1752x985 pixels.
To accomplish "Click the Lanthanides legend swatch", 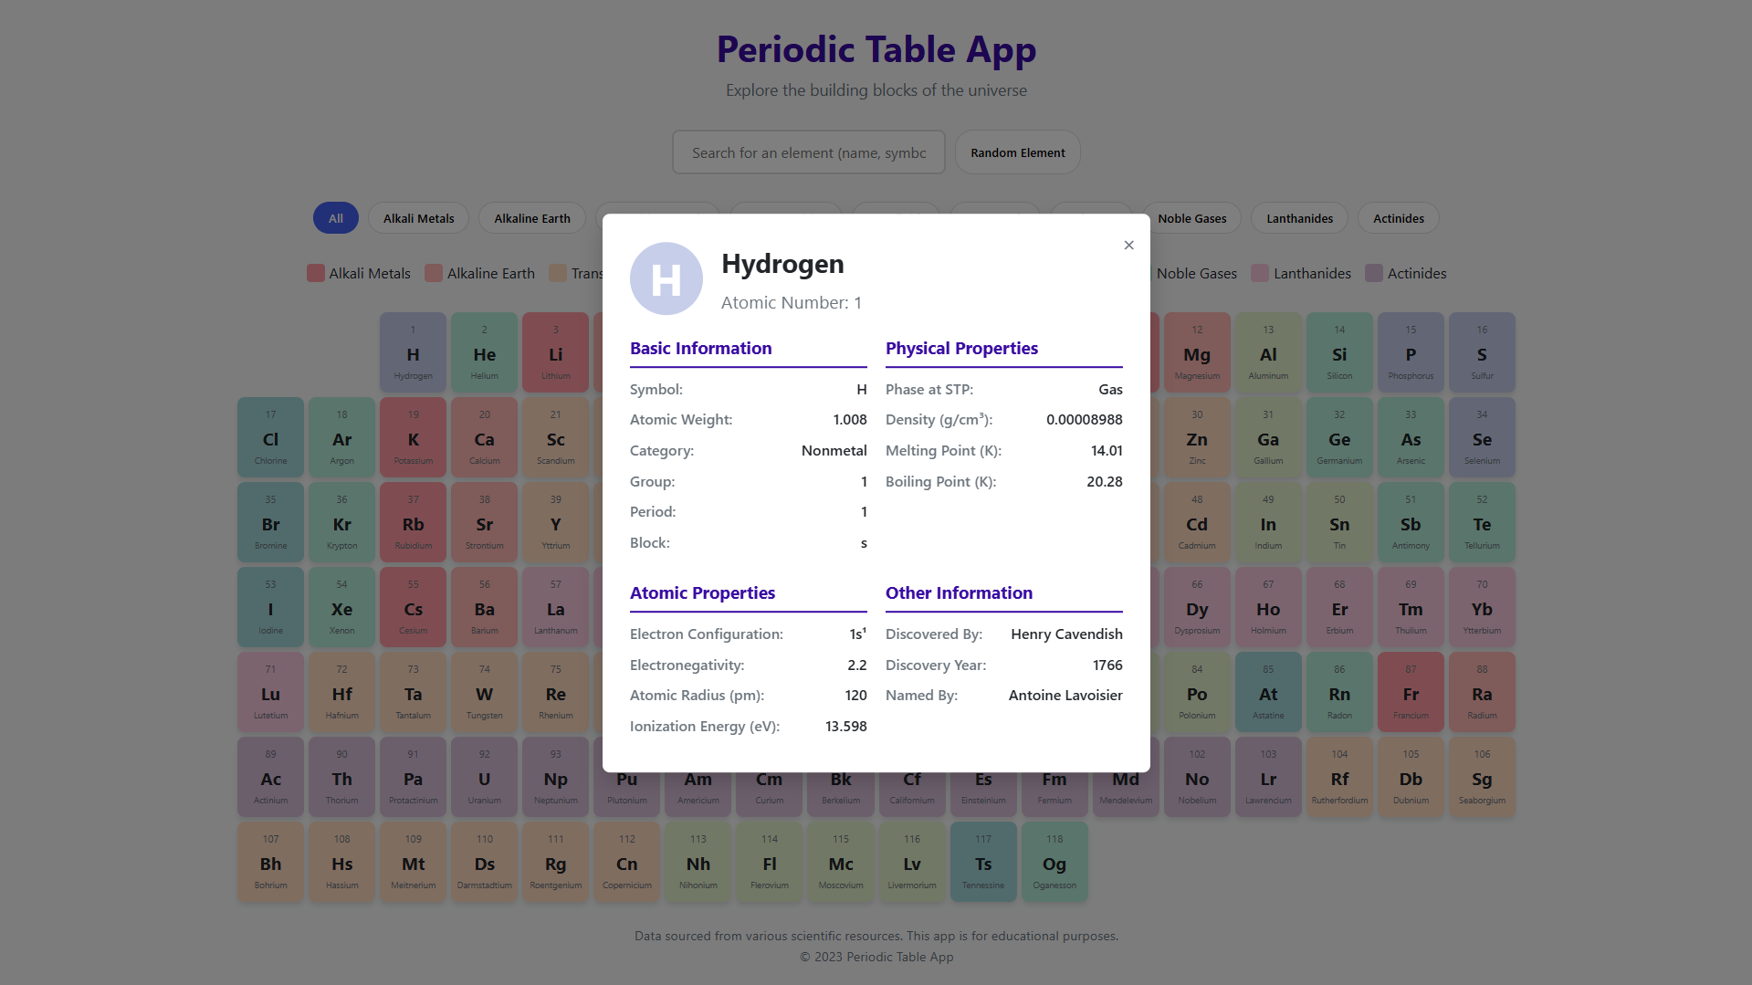I will coord(1260,273).
